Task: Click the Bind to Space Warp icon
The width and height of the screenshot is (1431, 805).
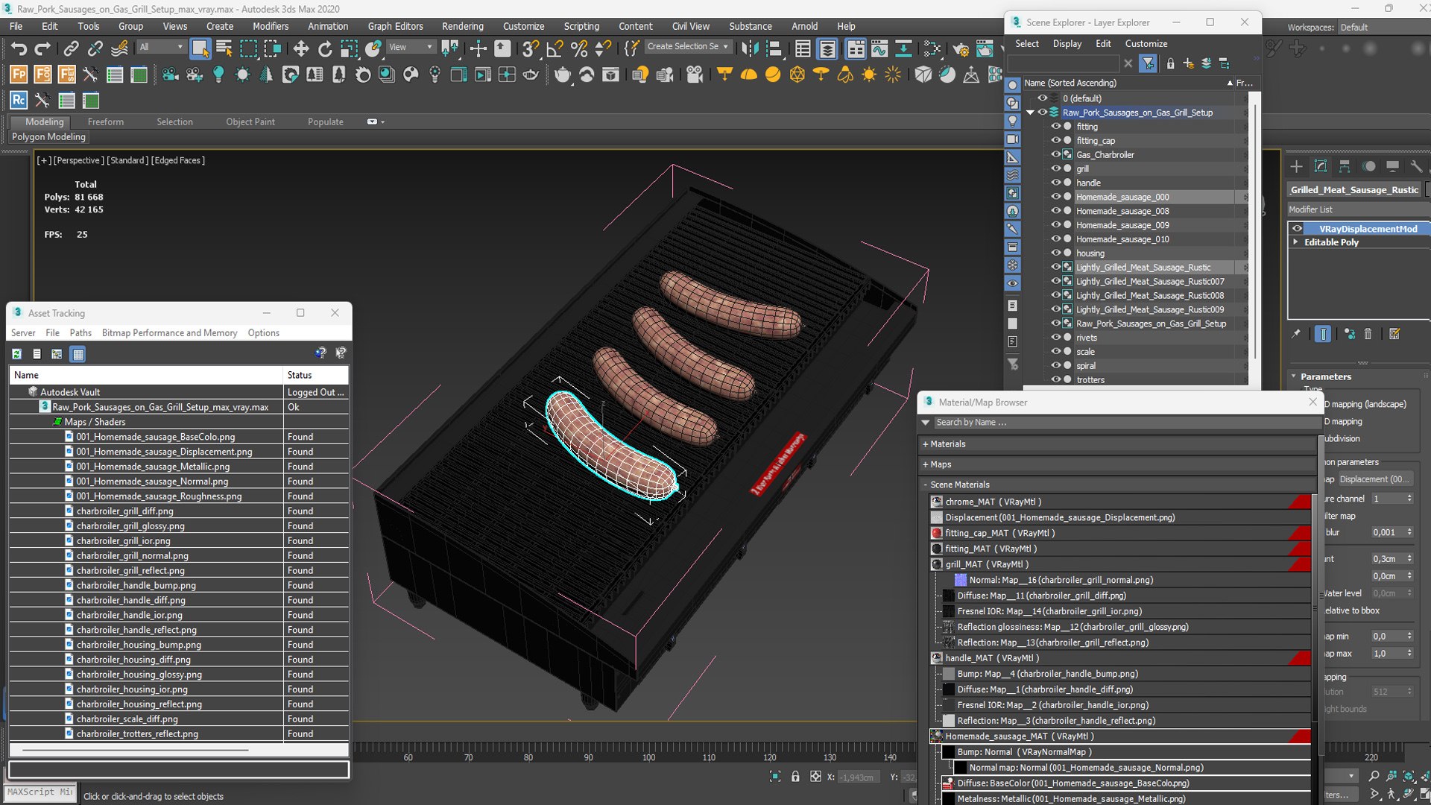Action: [119, 49]
